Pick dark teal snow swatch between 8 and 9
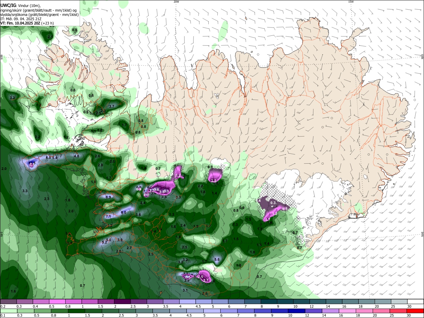Viewport: 424px width, 318px height. (x=269, y=302)
